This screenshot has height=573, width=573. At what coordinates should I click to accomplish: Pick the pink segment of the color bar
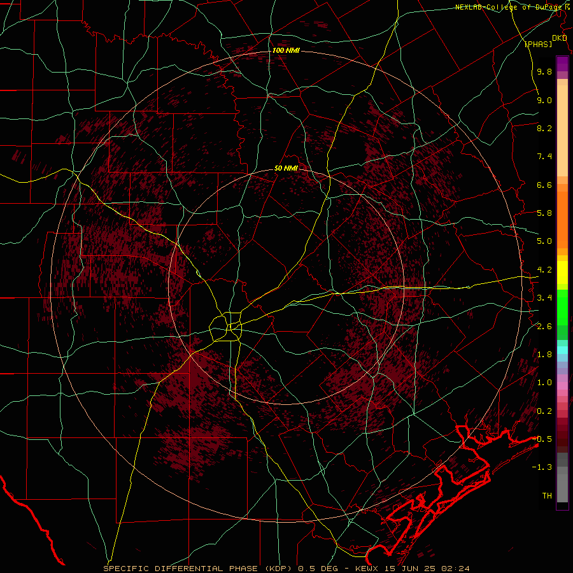click(x=562, y=386)
